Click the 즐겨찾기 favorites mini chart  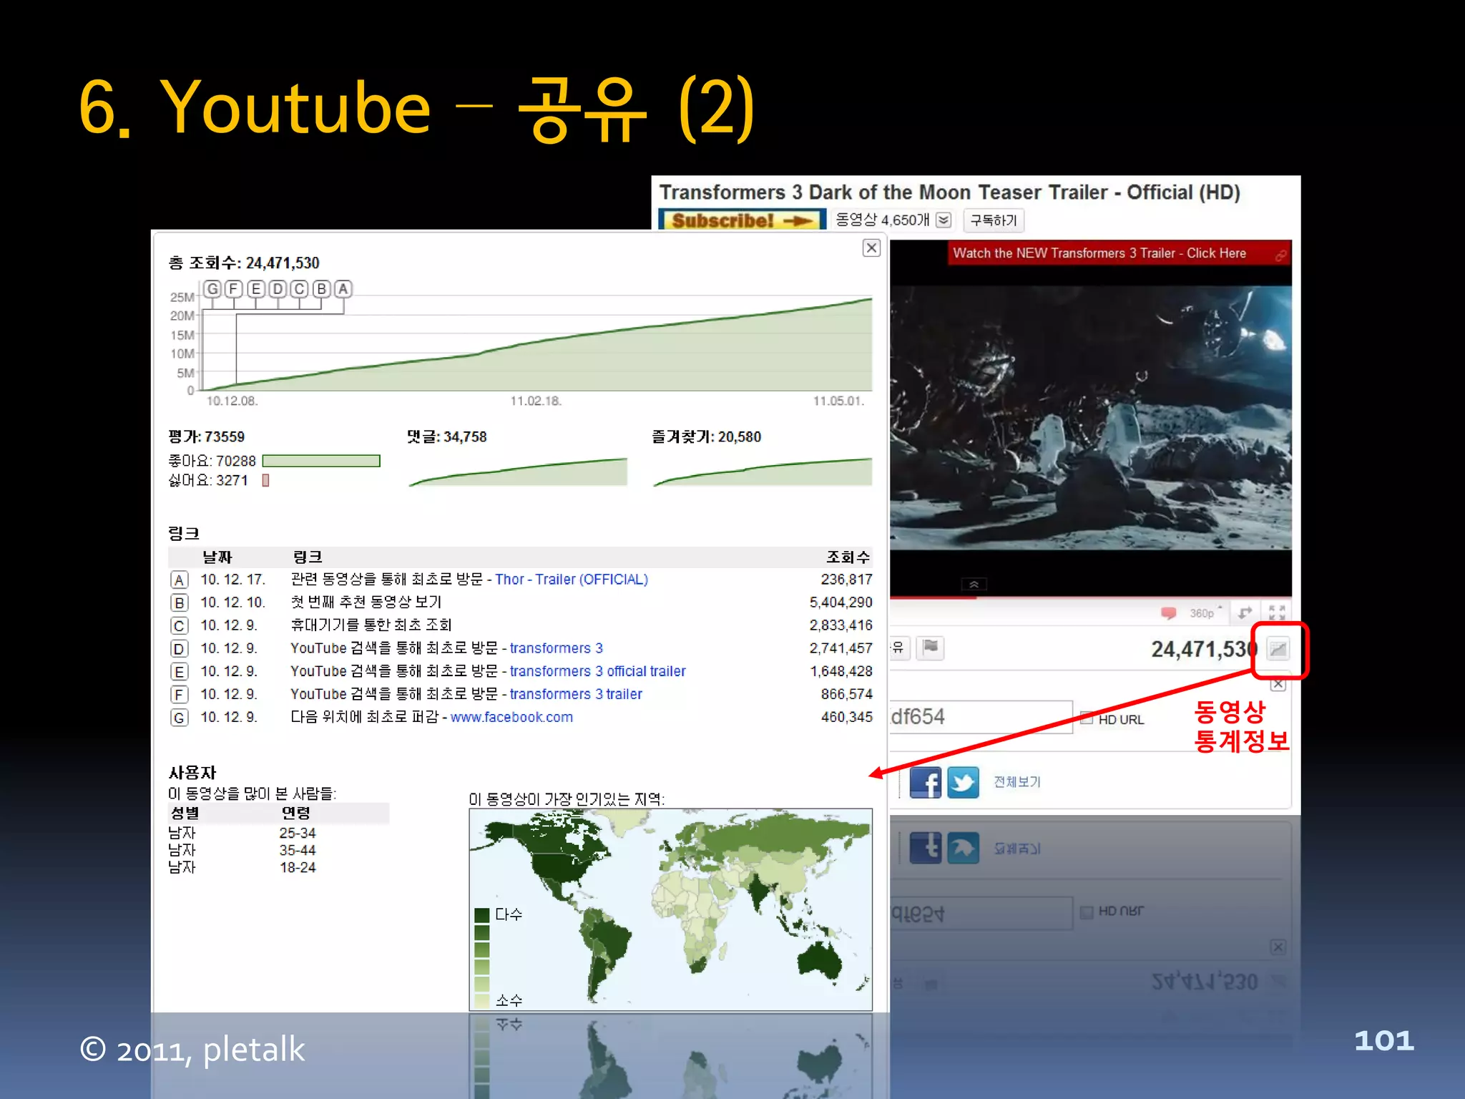click(763, 472)
